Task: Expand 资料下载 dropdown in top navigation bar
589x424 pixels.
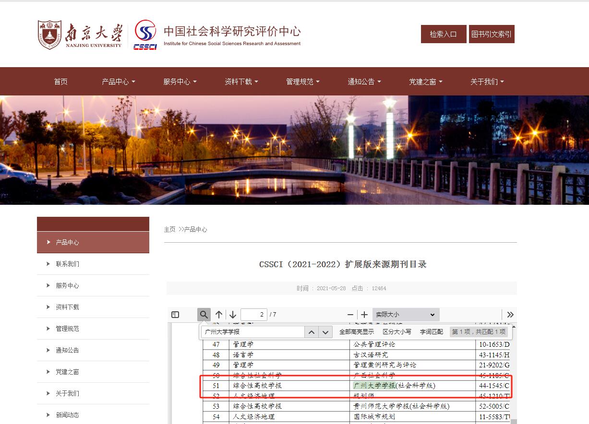Action: (x=241, y=82)
